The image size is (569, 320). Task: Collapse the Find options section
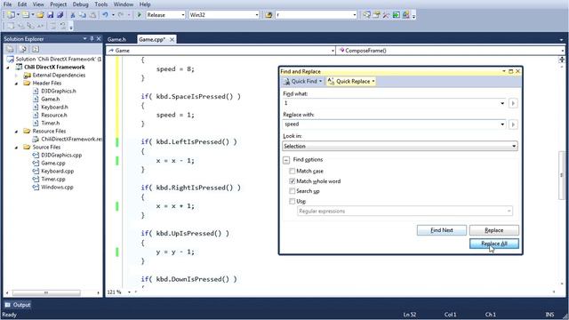286,160
